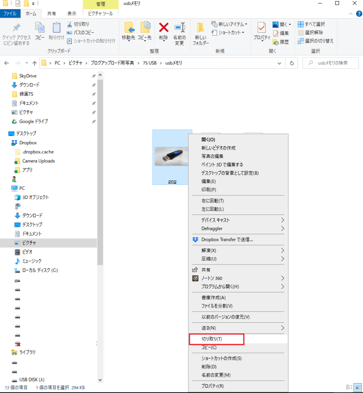This screenshot has height=393, width=363.
Task: Click the Move To folder icon
Action: click(x=129, y=28)
